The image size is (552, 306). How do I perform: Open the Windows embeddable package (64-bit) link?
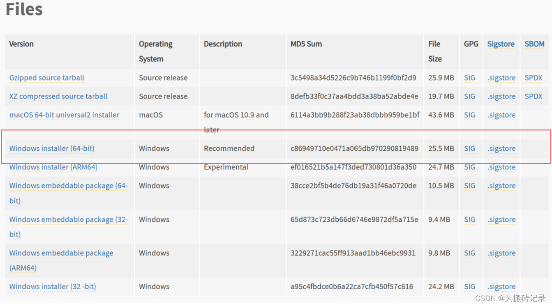pyautogui.click(x=68, y=186)
